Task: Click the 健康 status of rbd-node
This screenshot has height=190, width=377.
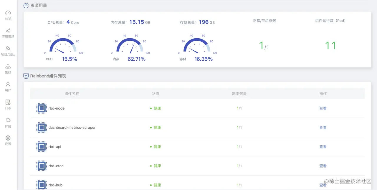Action: tap(156, 108)
